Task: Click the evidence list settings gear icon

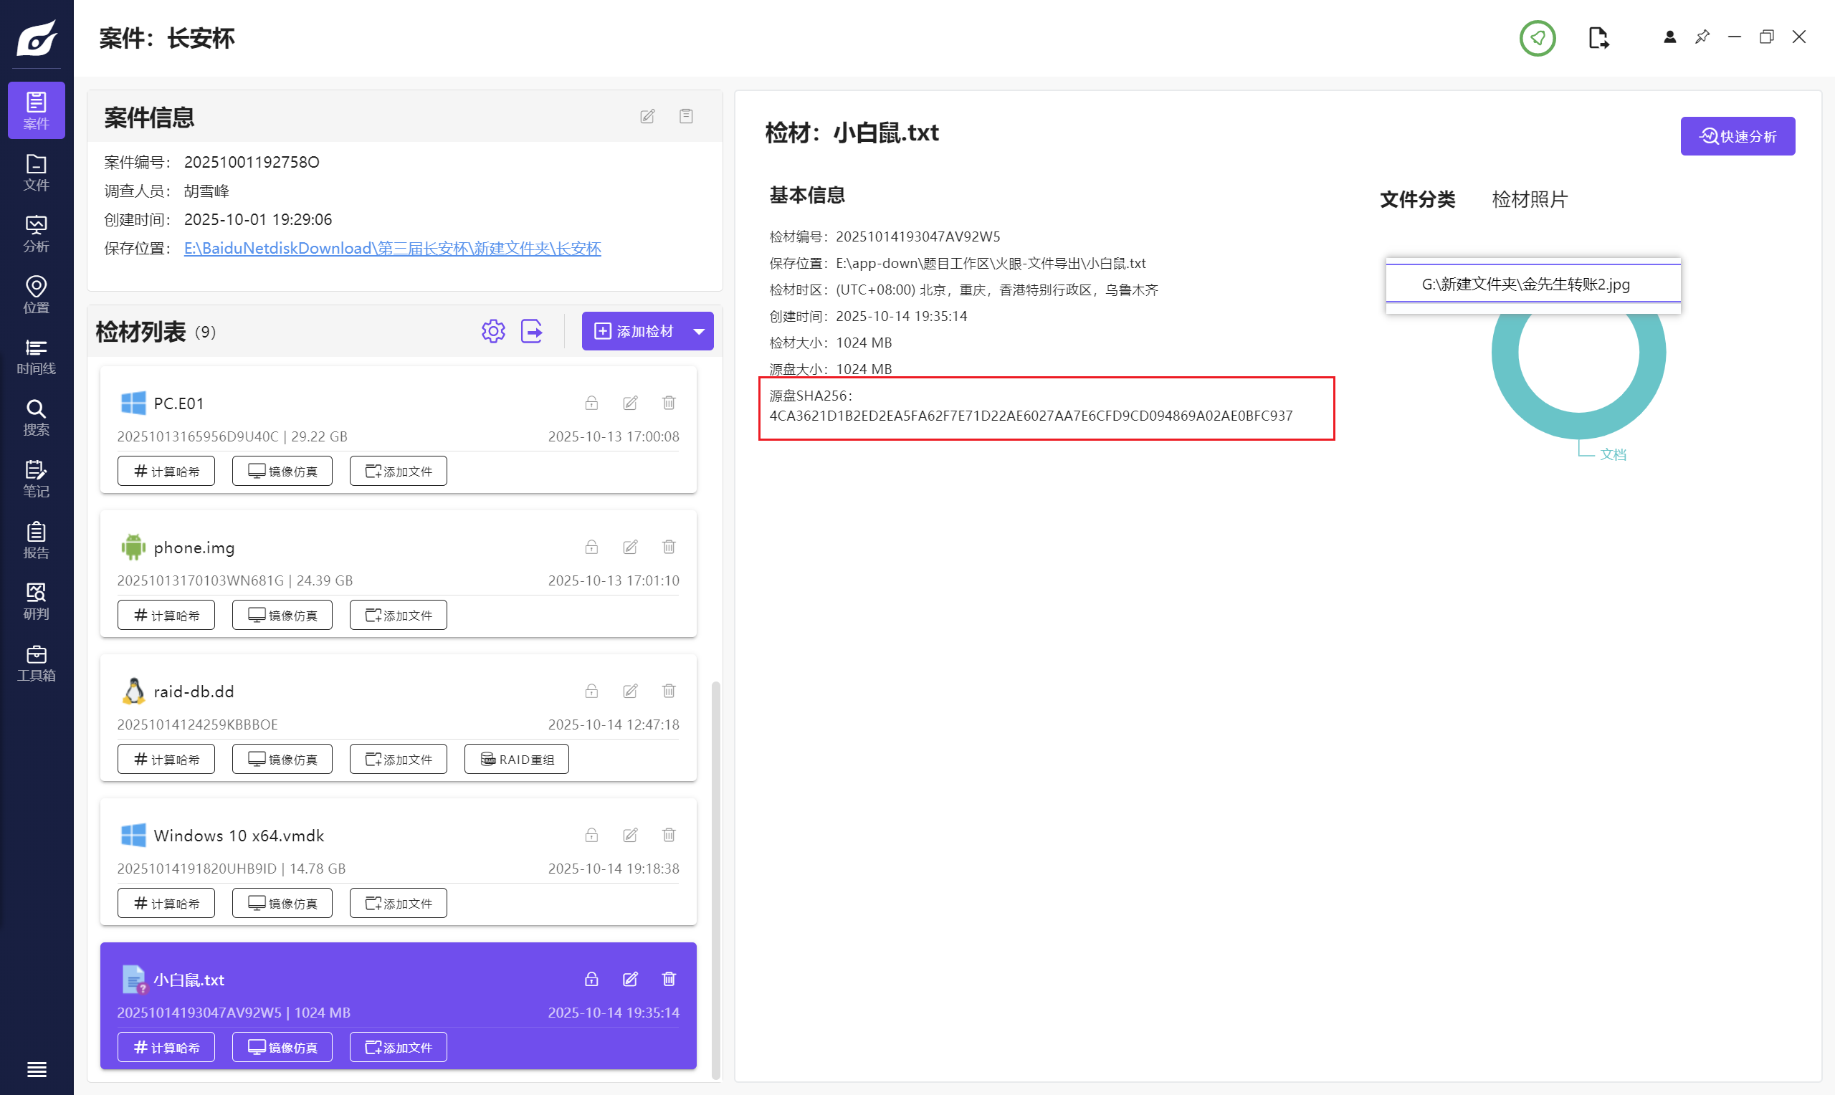Action: (x=493, y=331)
